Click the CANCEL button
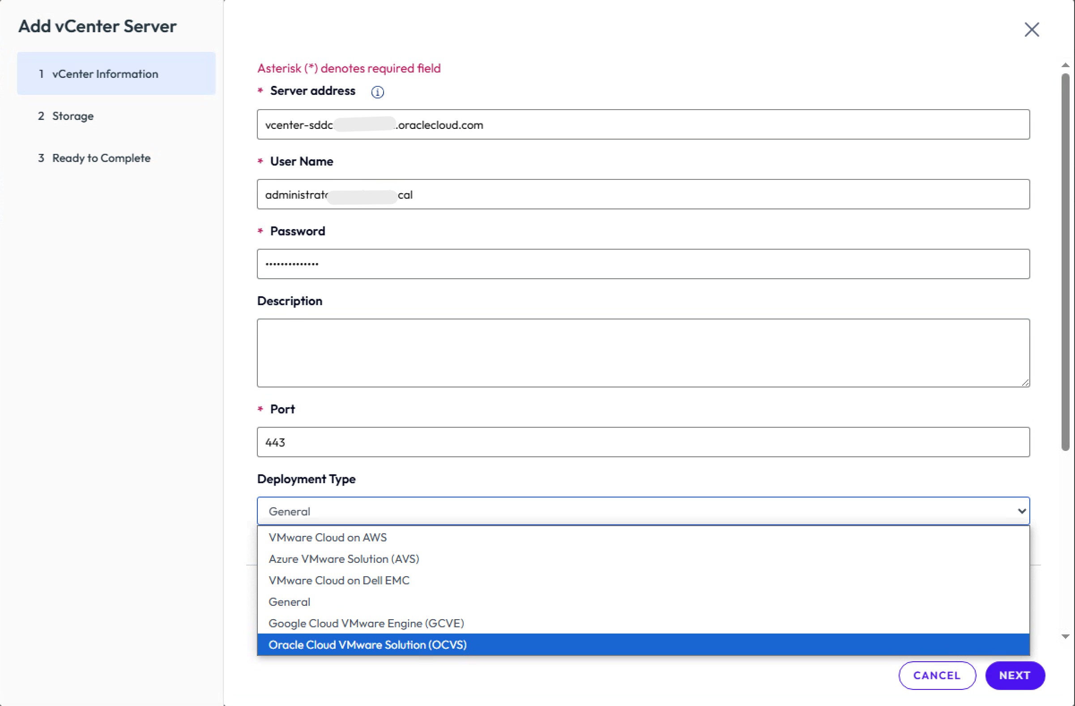Viewport: 1075px width, 706px height. coord(937,675)
